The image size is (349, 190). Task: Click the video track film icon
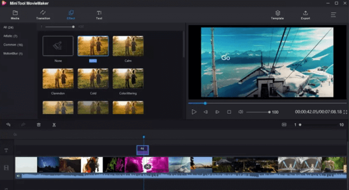point(6,168)
